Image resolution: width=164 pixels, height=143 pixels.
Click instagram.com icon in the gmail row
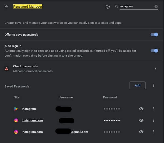coord(16,132)
